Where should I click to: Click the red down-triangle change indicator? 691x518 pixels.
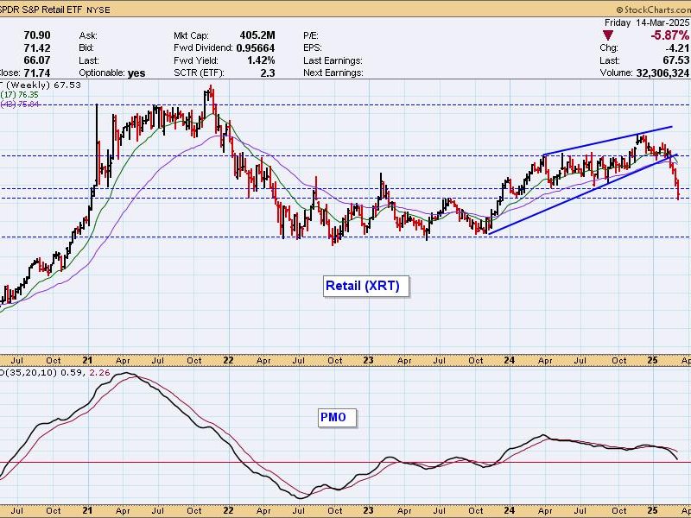pos(608,35)
